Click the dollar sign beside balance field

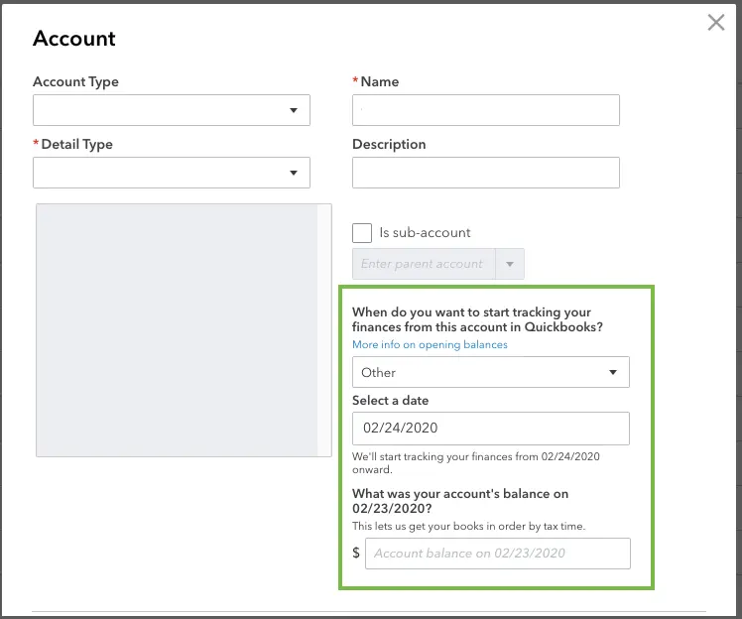[356, 553]
